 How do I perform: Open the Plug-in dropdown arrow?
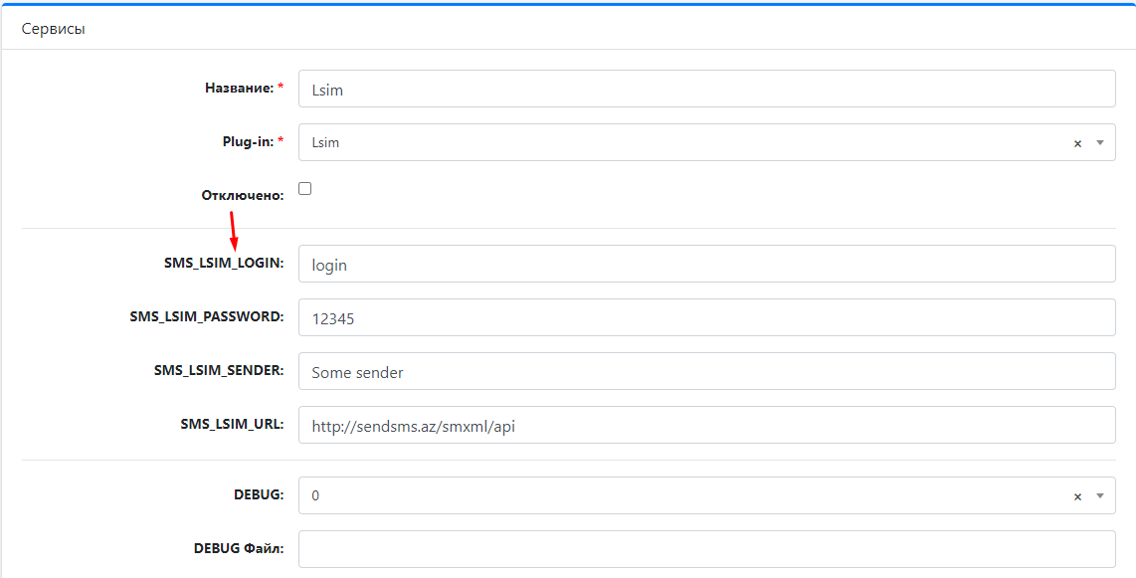[x=1100, y=142]
